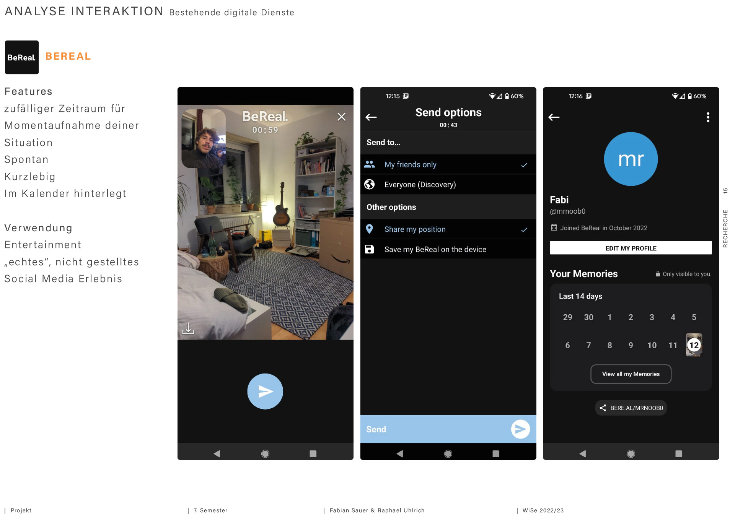Select day 10 in memories calendar
730x515 pixels.
tap(652, 345)
